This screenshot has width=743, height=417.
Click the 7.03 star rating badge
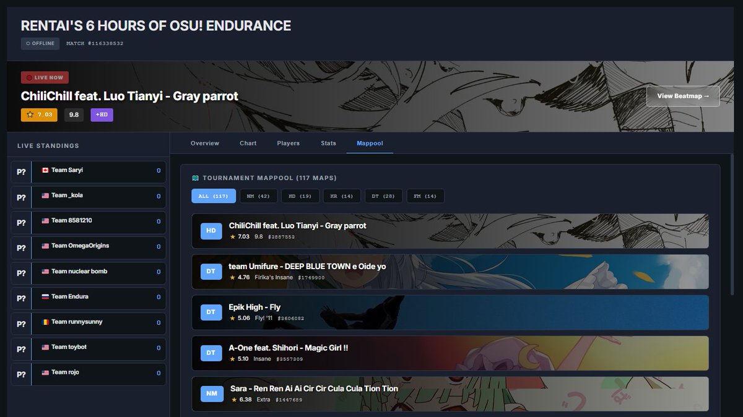coord(39,114)
